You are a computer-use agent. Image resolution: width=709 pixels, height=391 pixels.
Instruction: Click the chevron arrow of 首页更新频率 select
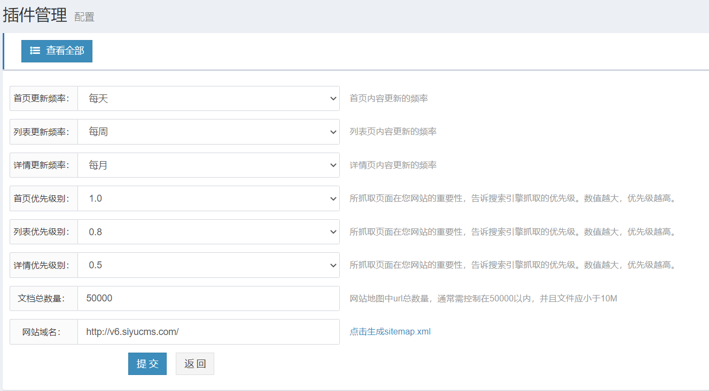333,99
